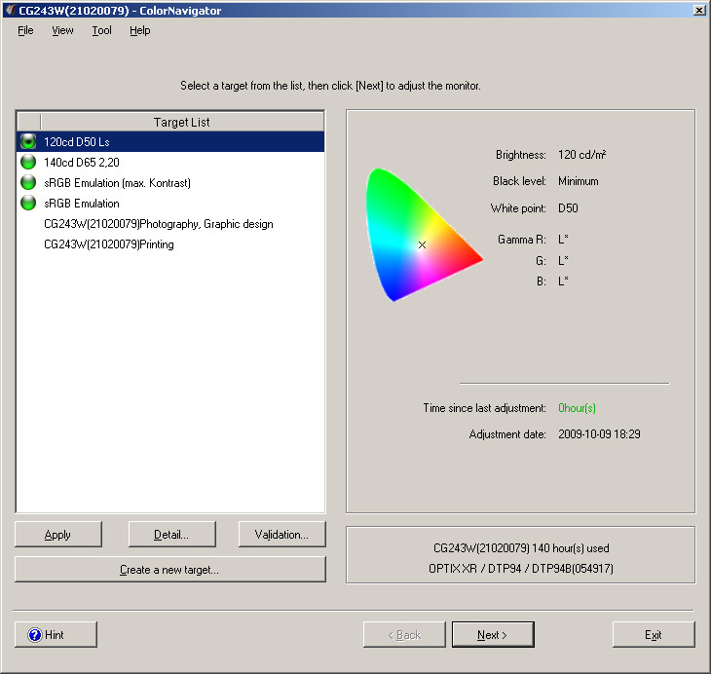The image size is (711, 674).
Task: Click the Brightness value 120 cd/m²
Action: pos(581,155)
